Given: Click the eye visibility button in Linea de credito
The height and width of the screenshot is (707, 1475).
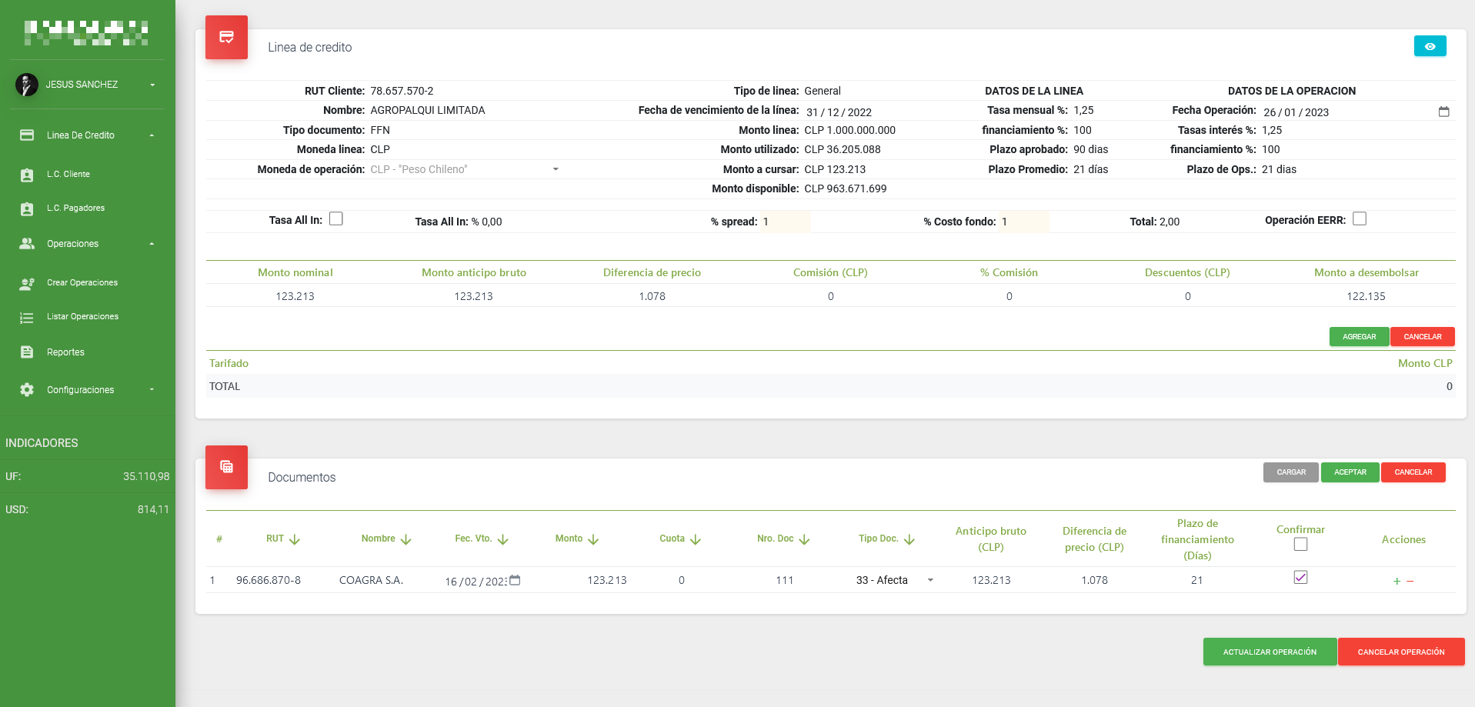Looking at the screenshot, I should (1430, 46).
